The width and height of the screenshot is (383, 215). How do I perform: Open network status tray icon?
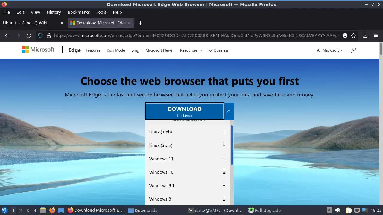(357, 210)
